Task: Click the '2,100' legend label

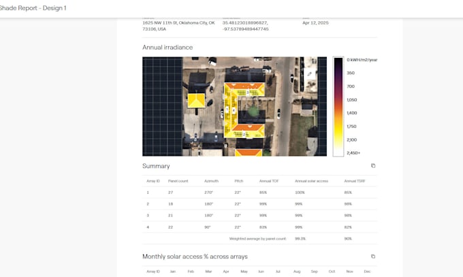Action: [352, 140]
